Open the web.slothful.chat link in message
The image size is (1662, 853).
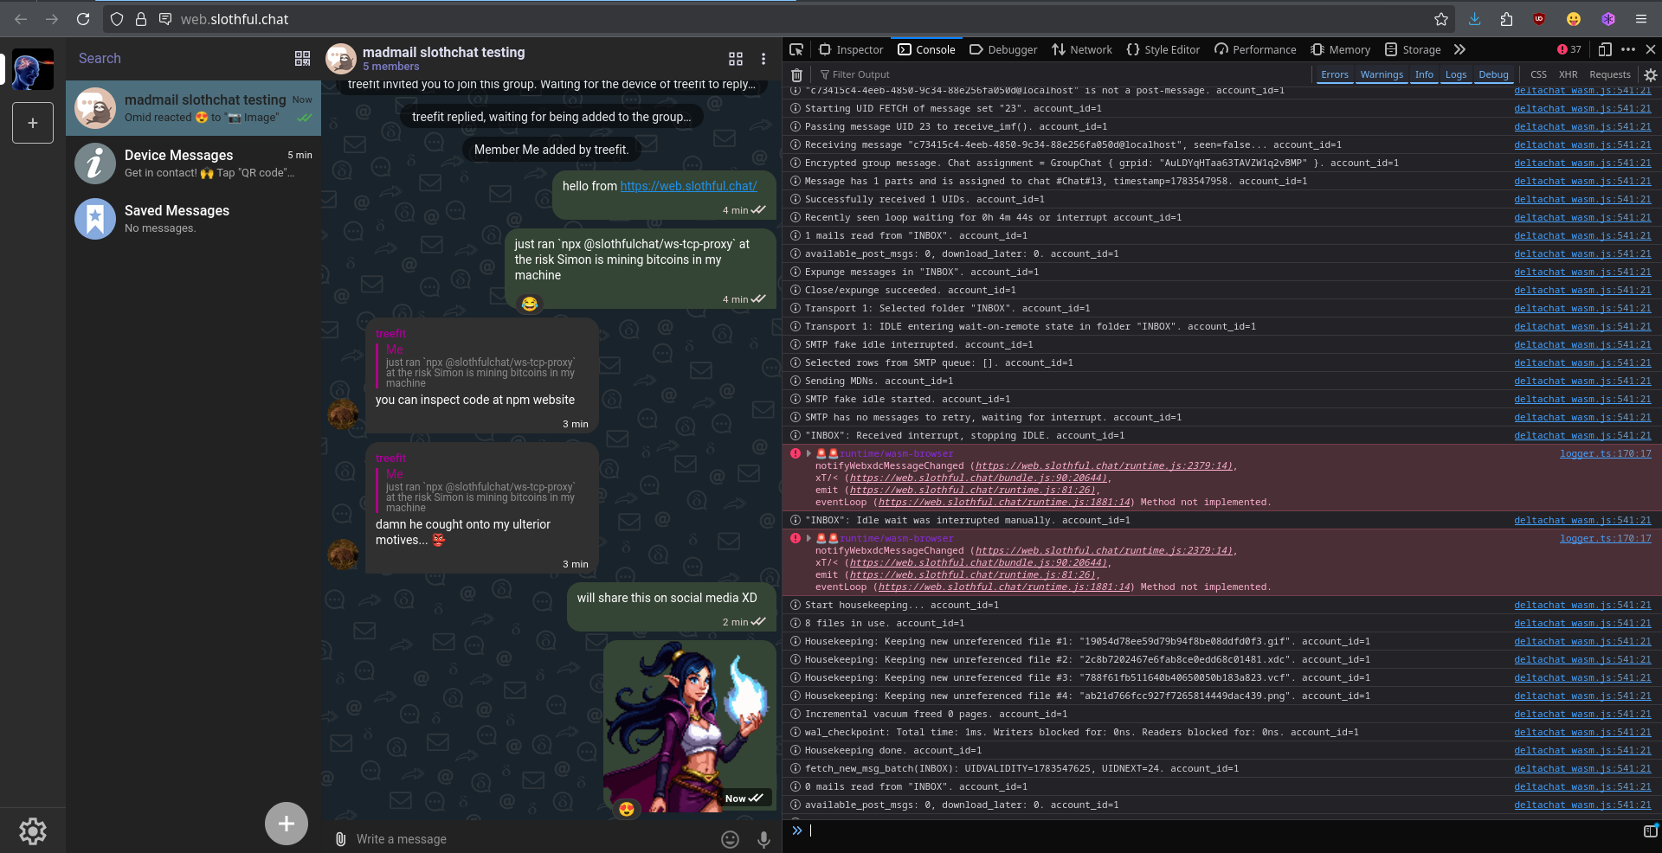tap(688, 186)
